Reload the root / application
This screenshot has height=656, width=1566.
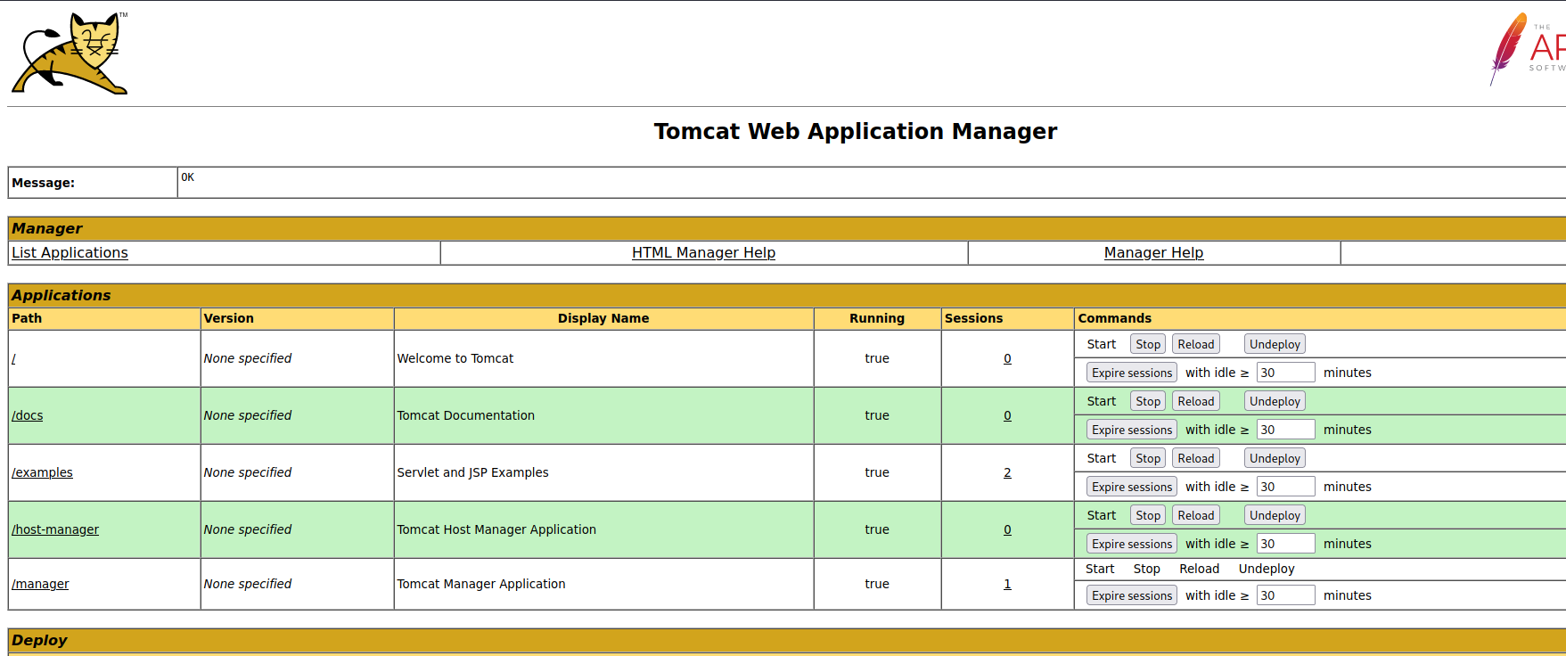pyautogui.click(x=1195, y=344)
